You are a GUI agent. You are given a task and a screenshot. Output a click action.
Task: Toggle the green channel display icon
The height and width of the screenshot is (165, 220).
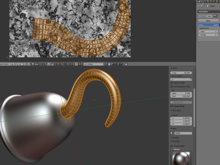tap(118, 64)
